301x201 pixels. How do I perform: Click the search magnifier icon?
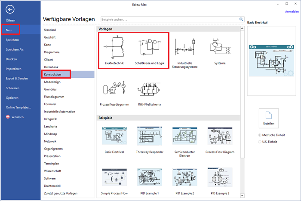click(x=241, y=19)
